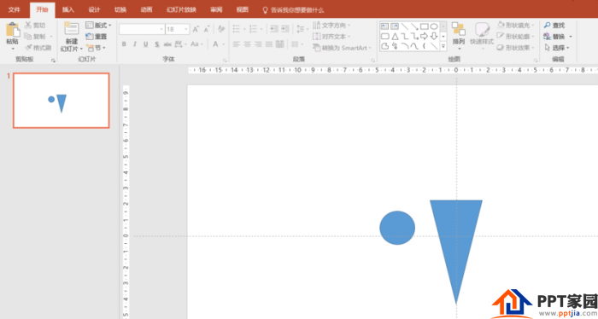Expand the shapes gallery more arrow
598x319 pixels.
pos(443,46)
